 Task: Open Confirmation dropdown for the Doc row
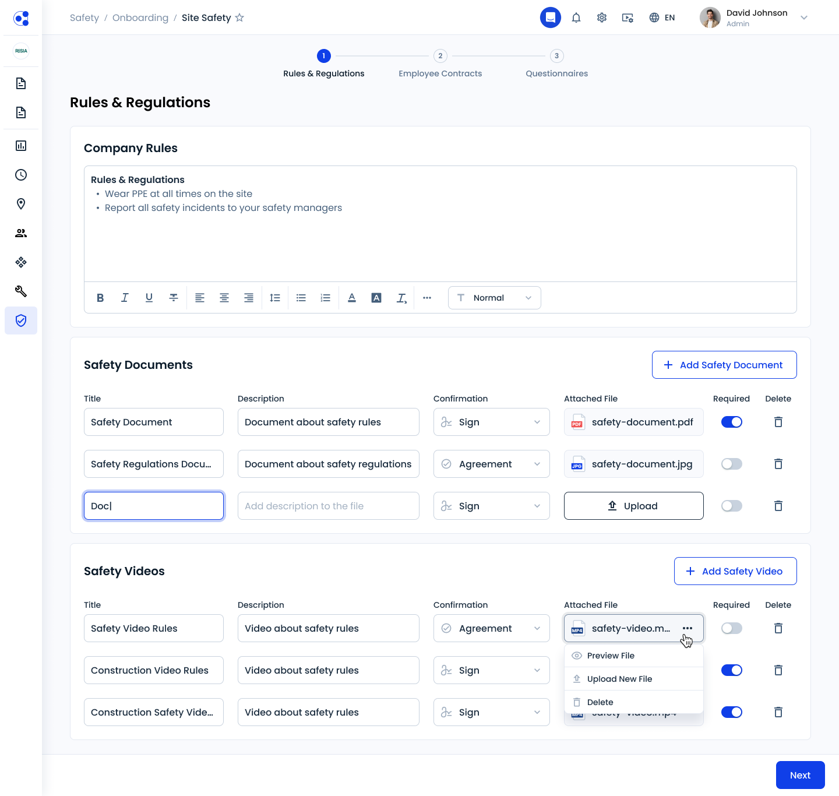point(492,506)
